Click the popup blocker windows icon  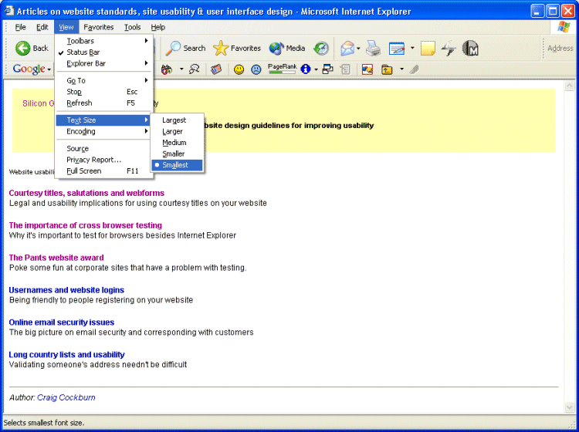[328, 69]
